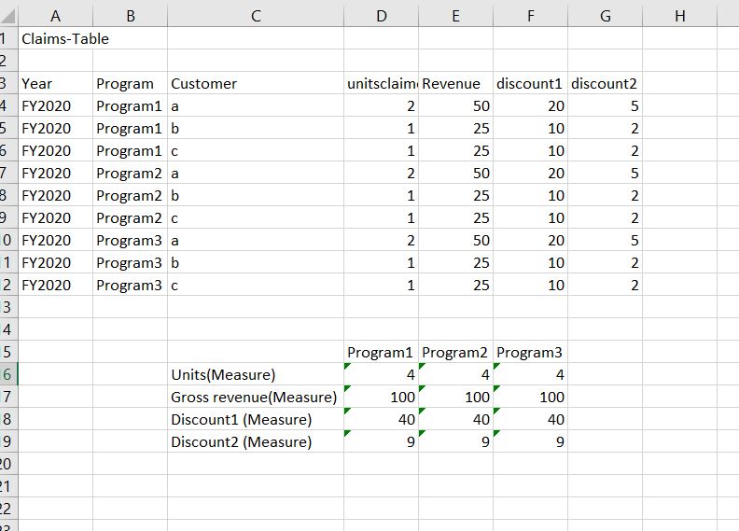Select the summary Program1 header cell

pyautogui.click(x=382, y=352)
